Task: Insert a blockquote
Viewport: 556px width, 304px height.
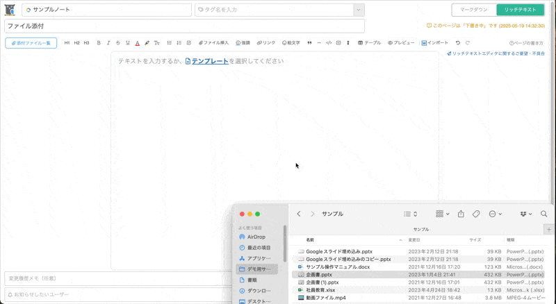Action: (x=309, y=43)
